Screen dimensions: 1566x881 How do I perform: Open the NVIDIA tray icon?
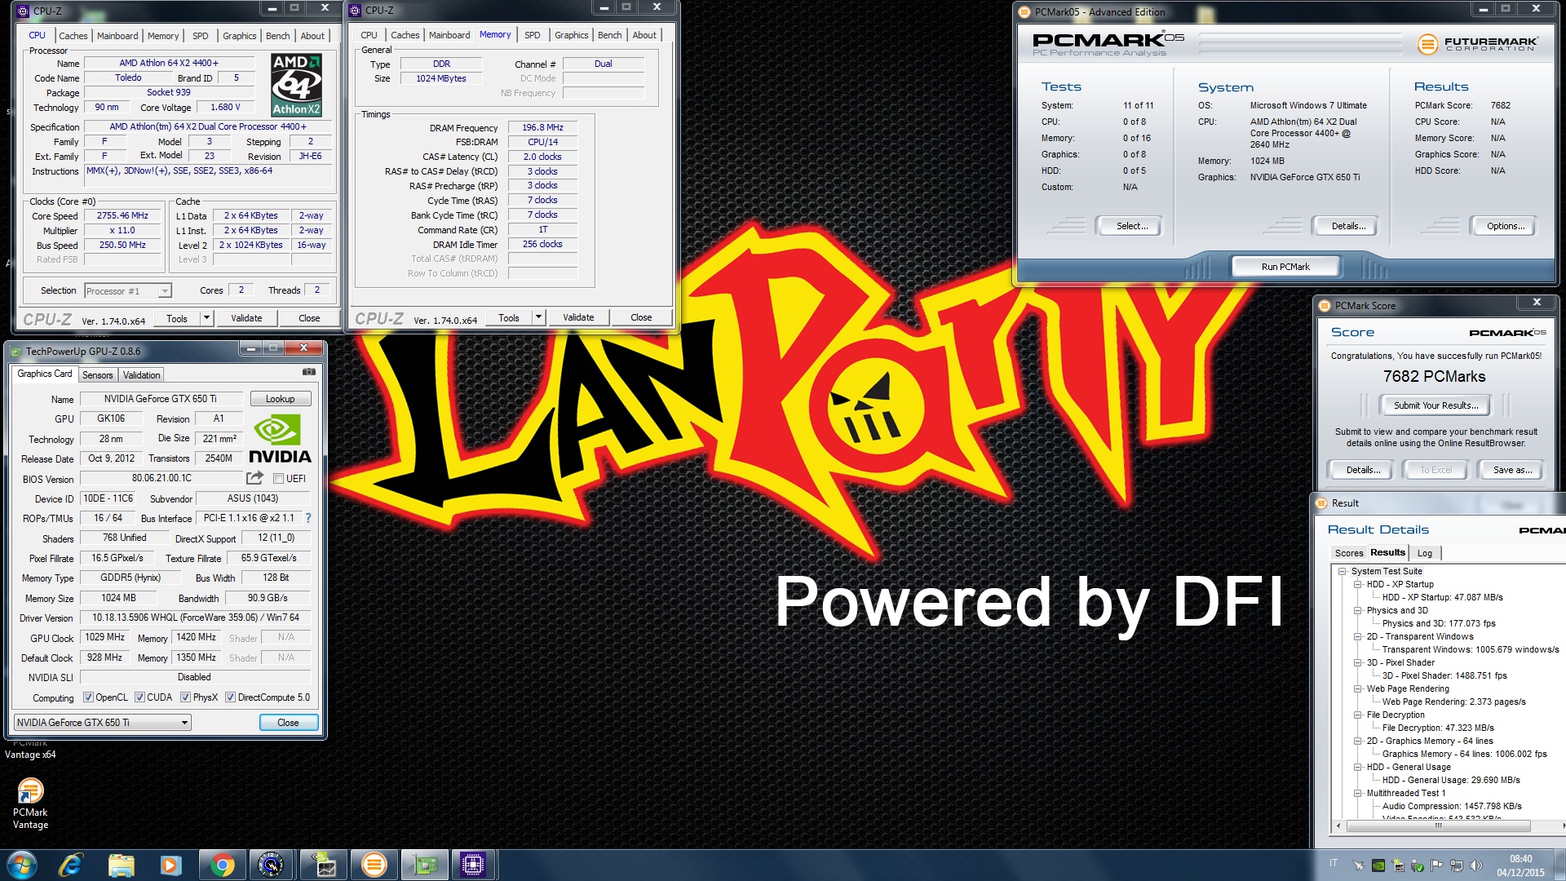1378,866
